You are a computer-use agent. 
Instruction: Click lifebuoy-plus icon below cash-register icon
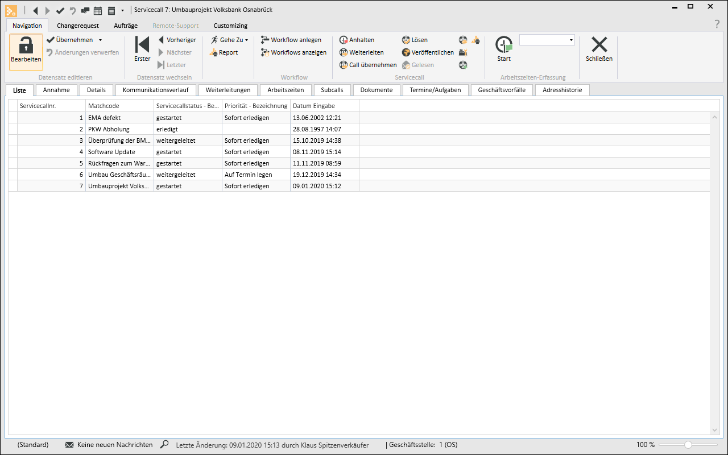(x=463, y=65)
